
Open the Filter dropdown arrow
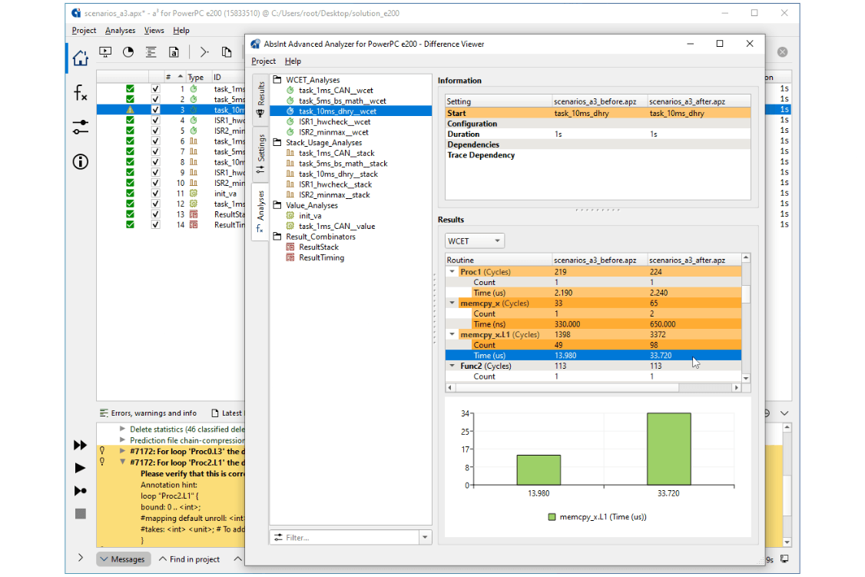click(424, 538)
